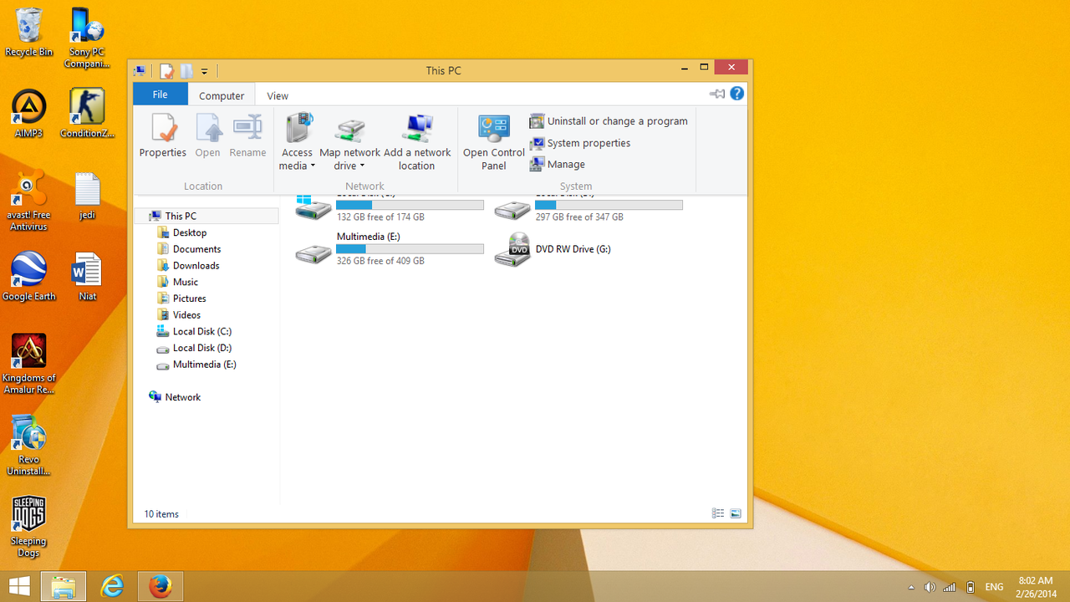The height and width of the screenshot is (602, 1070).
Task: Select Add a network location
Action: pos(416,141)
